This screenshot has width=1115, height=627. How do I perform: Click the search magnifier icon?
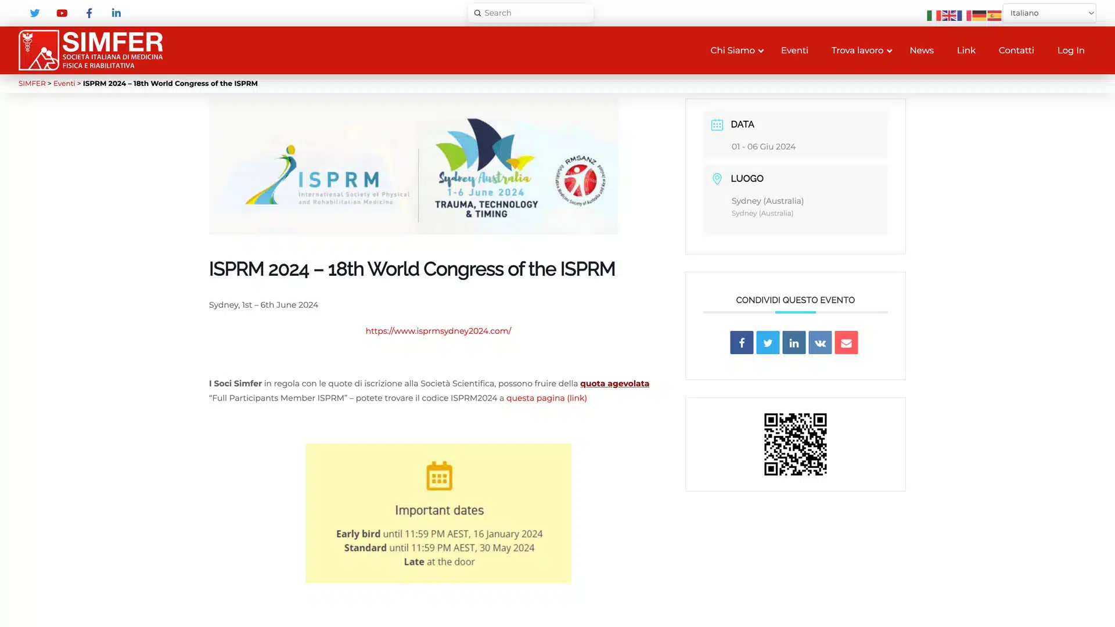point(477,13)
